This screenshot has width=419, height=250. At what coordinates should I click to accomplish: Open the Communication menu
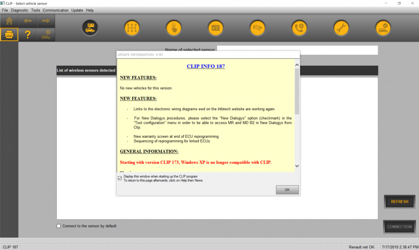click(55, 10)
